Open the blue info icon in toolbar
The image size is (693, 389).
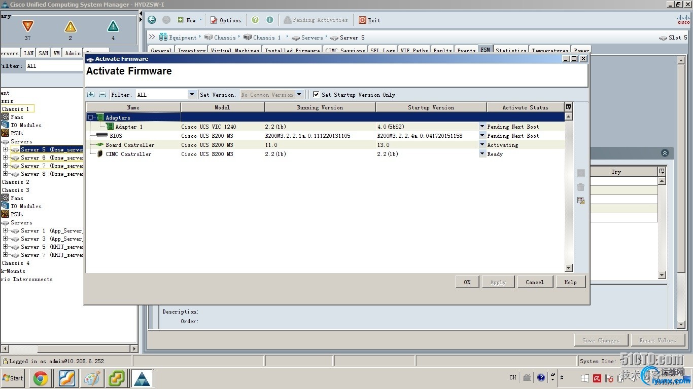(270, 20)
